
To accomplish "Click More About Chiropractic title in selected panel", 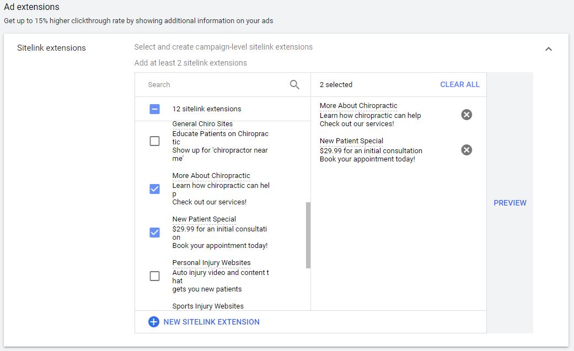I will pyautogui.click(x=358, y=106).
